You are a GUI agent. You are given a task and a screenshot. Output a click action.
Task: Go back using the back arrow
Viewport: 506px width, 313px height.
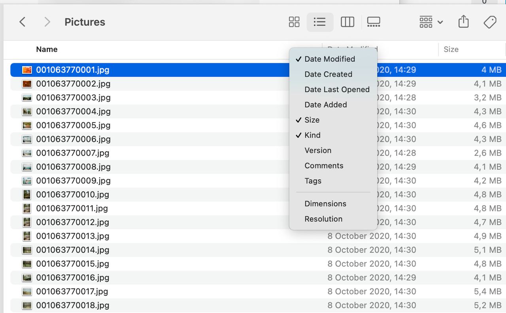23,22
